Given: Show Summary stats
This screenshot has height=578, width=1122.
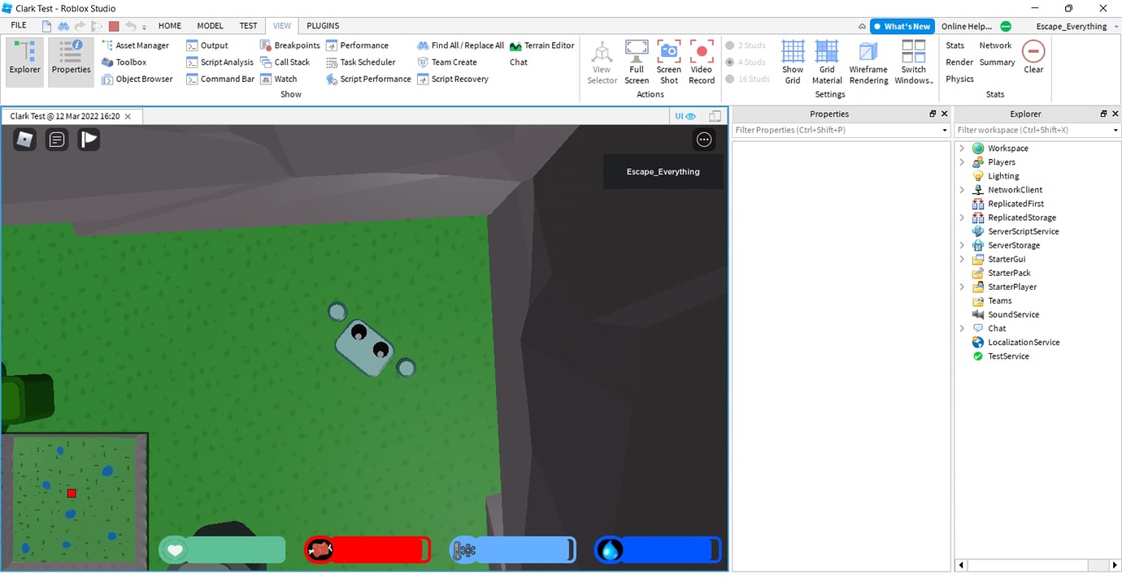Looking at the screenshot, I should (x=997, y=62).
